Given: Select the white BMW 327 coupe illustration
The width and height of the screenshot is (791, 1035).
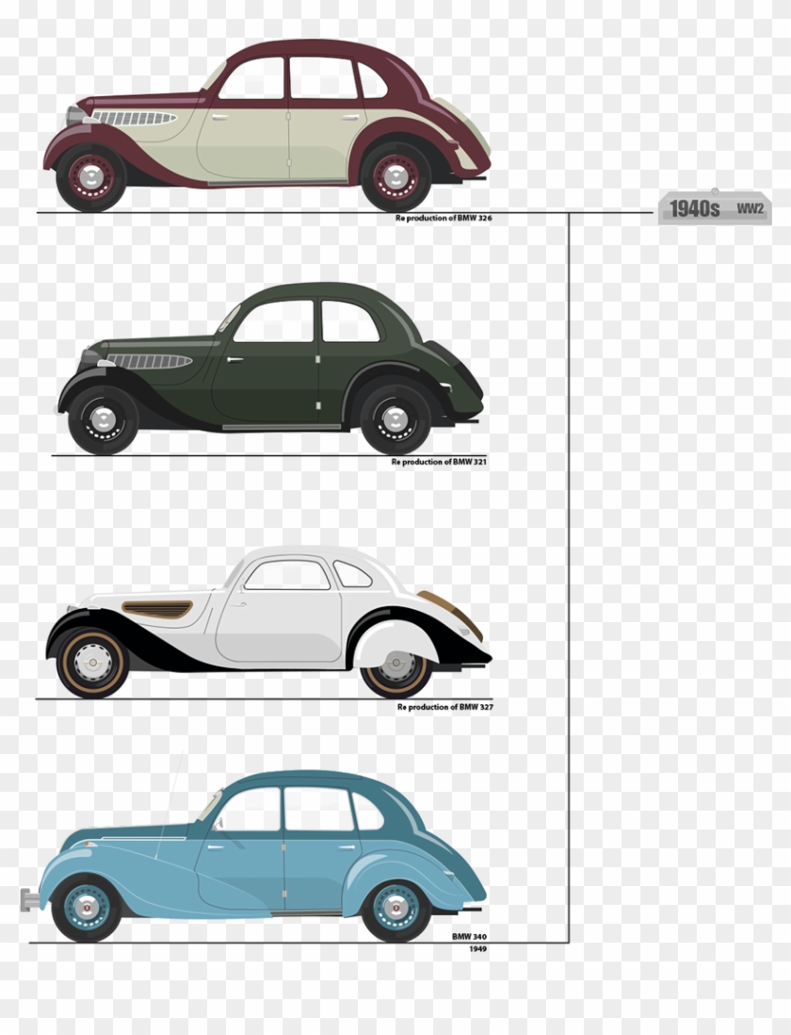Looking at the screenshot, I should [x=264, y=613].
